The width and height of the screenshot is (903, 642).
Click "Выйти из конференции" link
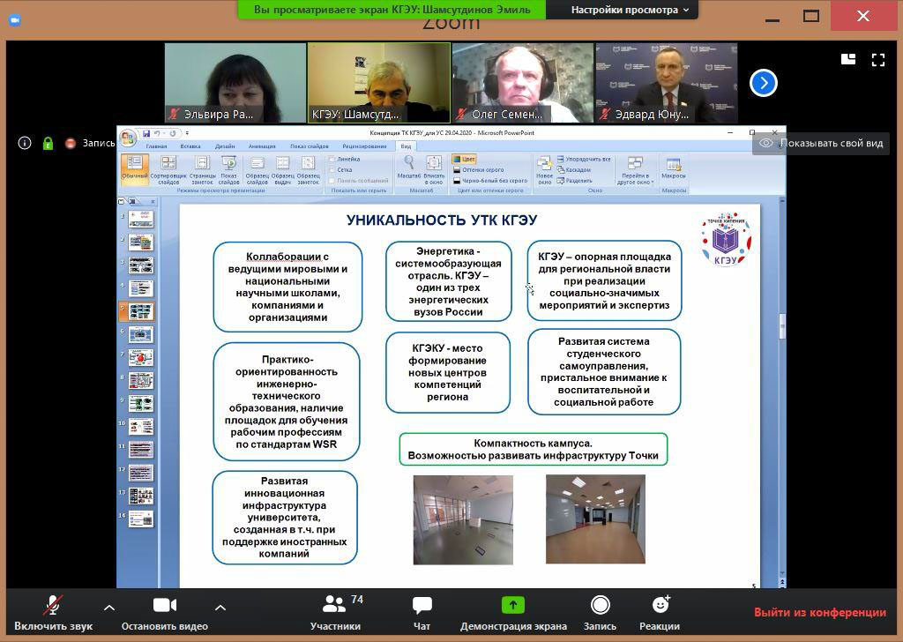click(820, 612)
